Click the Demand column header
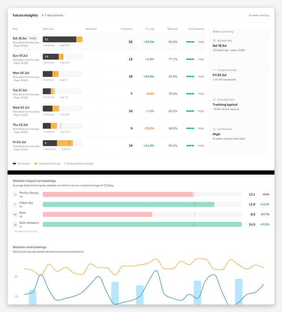 pos(48,29)
